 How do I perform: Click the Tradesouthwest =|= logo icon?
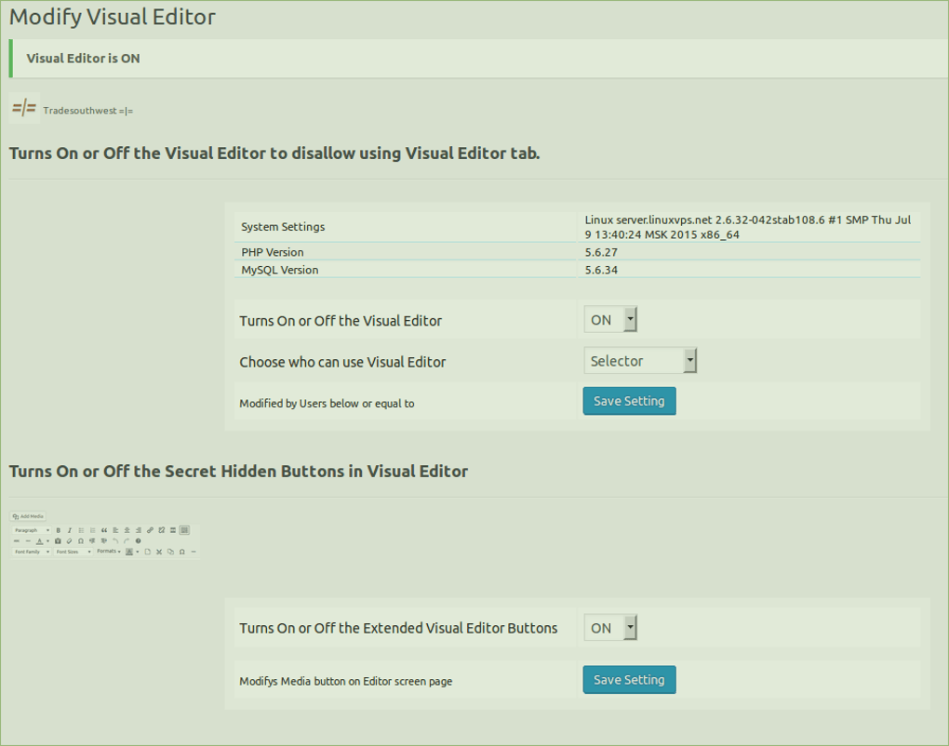23,107
